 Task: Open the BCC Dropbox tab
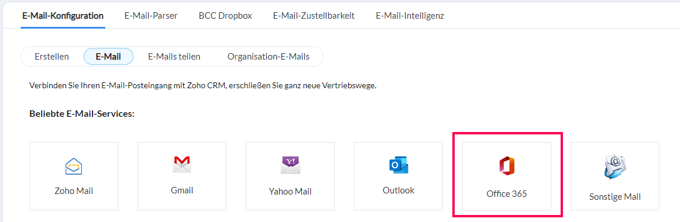pos(225,16)
